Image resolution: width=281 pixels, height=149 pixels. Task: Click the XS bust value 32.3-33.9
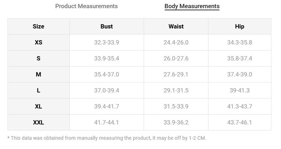pos(107,42)
